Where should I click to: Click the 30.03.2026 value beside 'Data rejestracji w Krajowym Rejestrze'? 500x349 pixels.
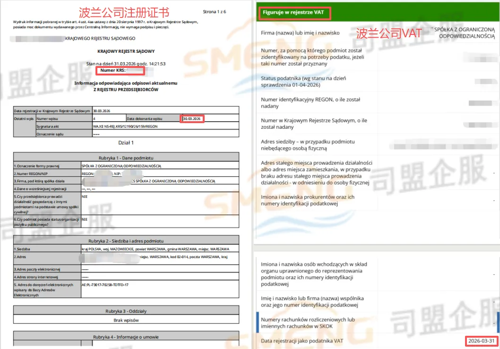point(102,111)
